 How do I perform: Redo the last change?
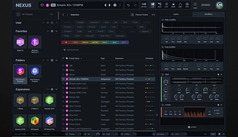point(135,5)
